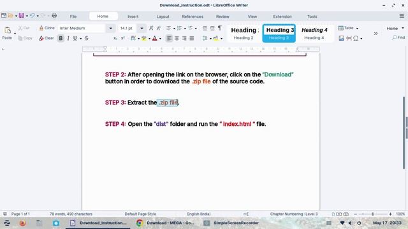Open the font size dropdown arrow
This screenshot has height=229, width=408.
click(142, 28)
